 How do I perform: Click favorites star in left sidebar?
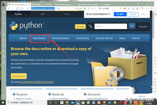click(4, 18)
